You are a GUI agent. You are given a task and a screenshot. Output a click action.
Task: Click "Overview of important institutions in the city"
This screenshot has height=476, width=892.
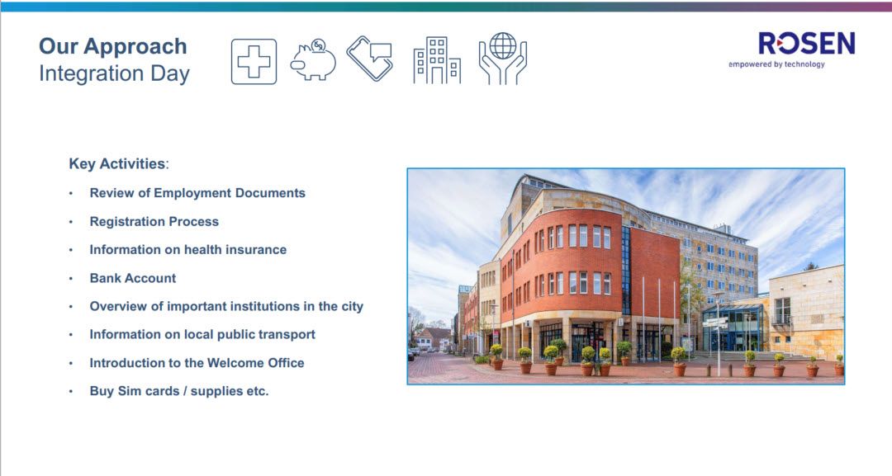click(x=226, y=306)
